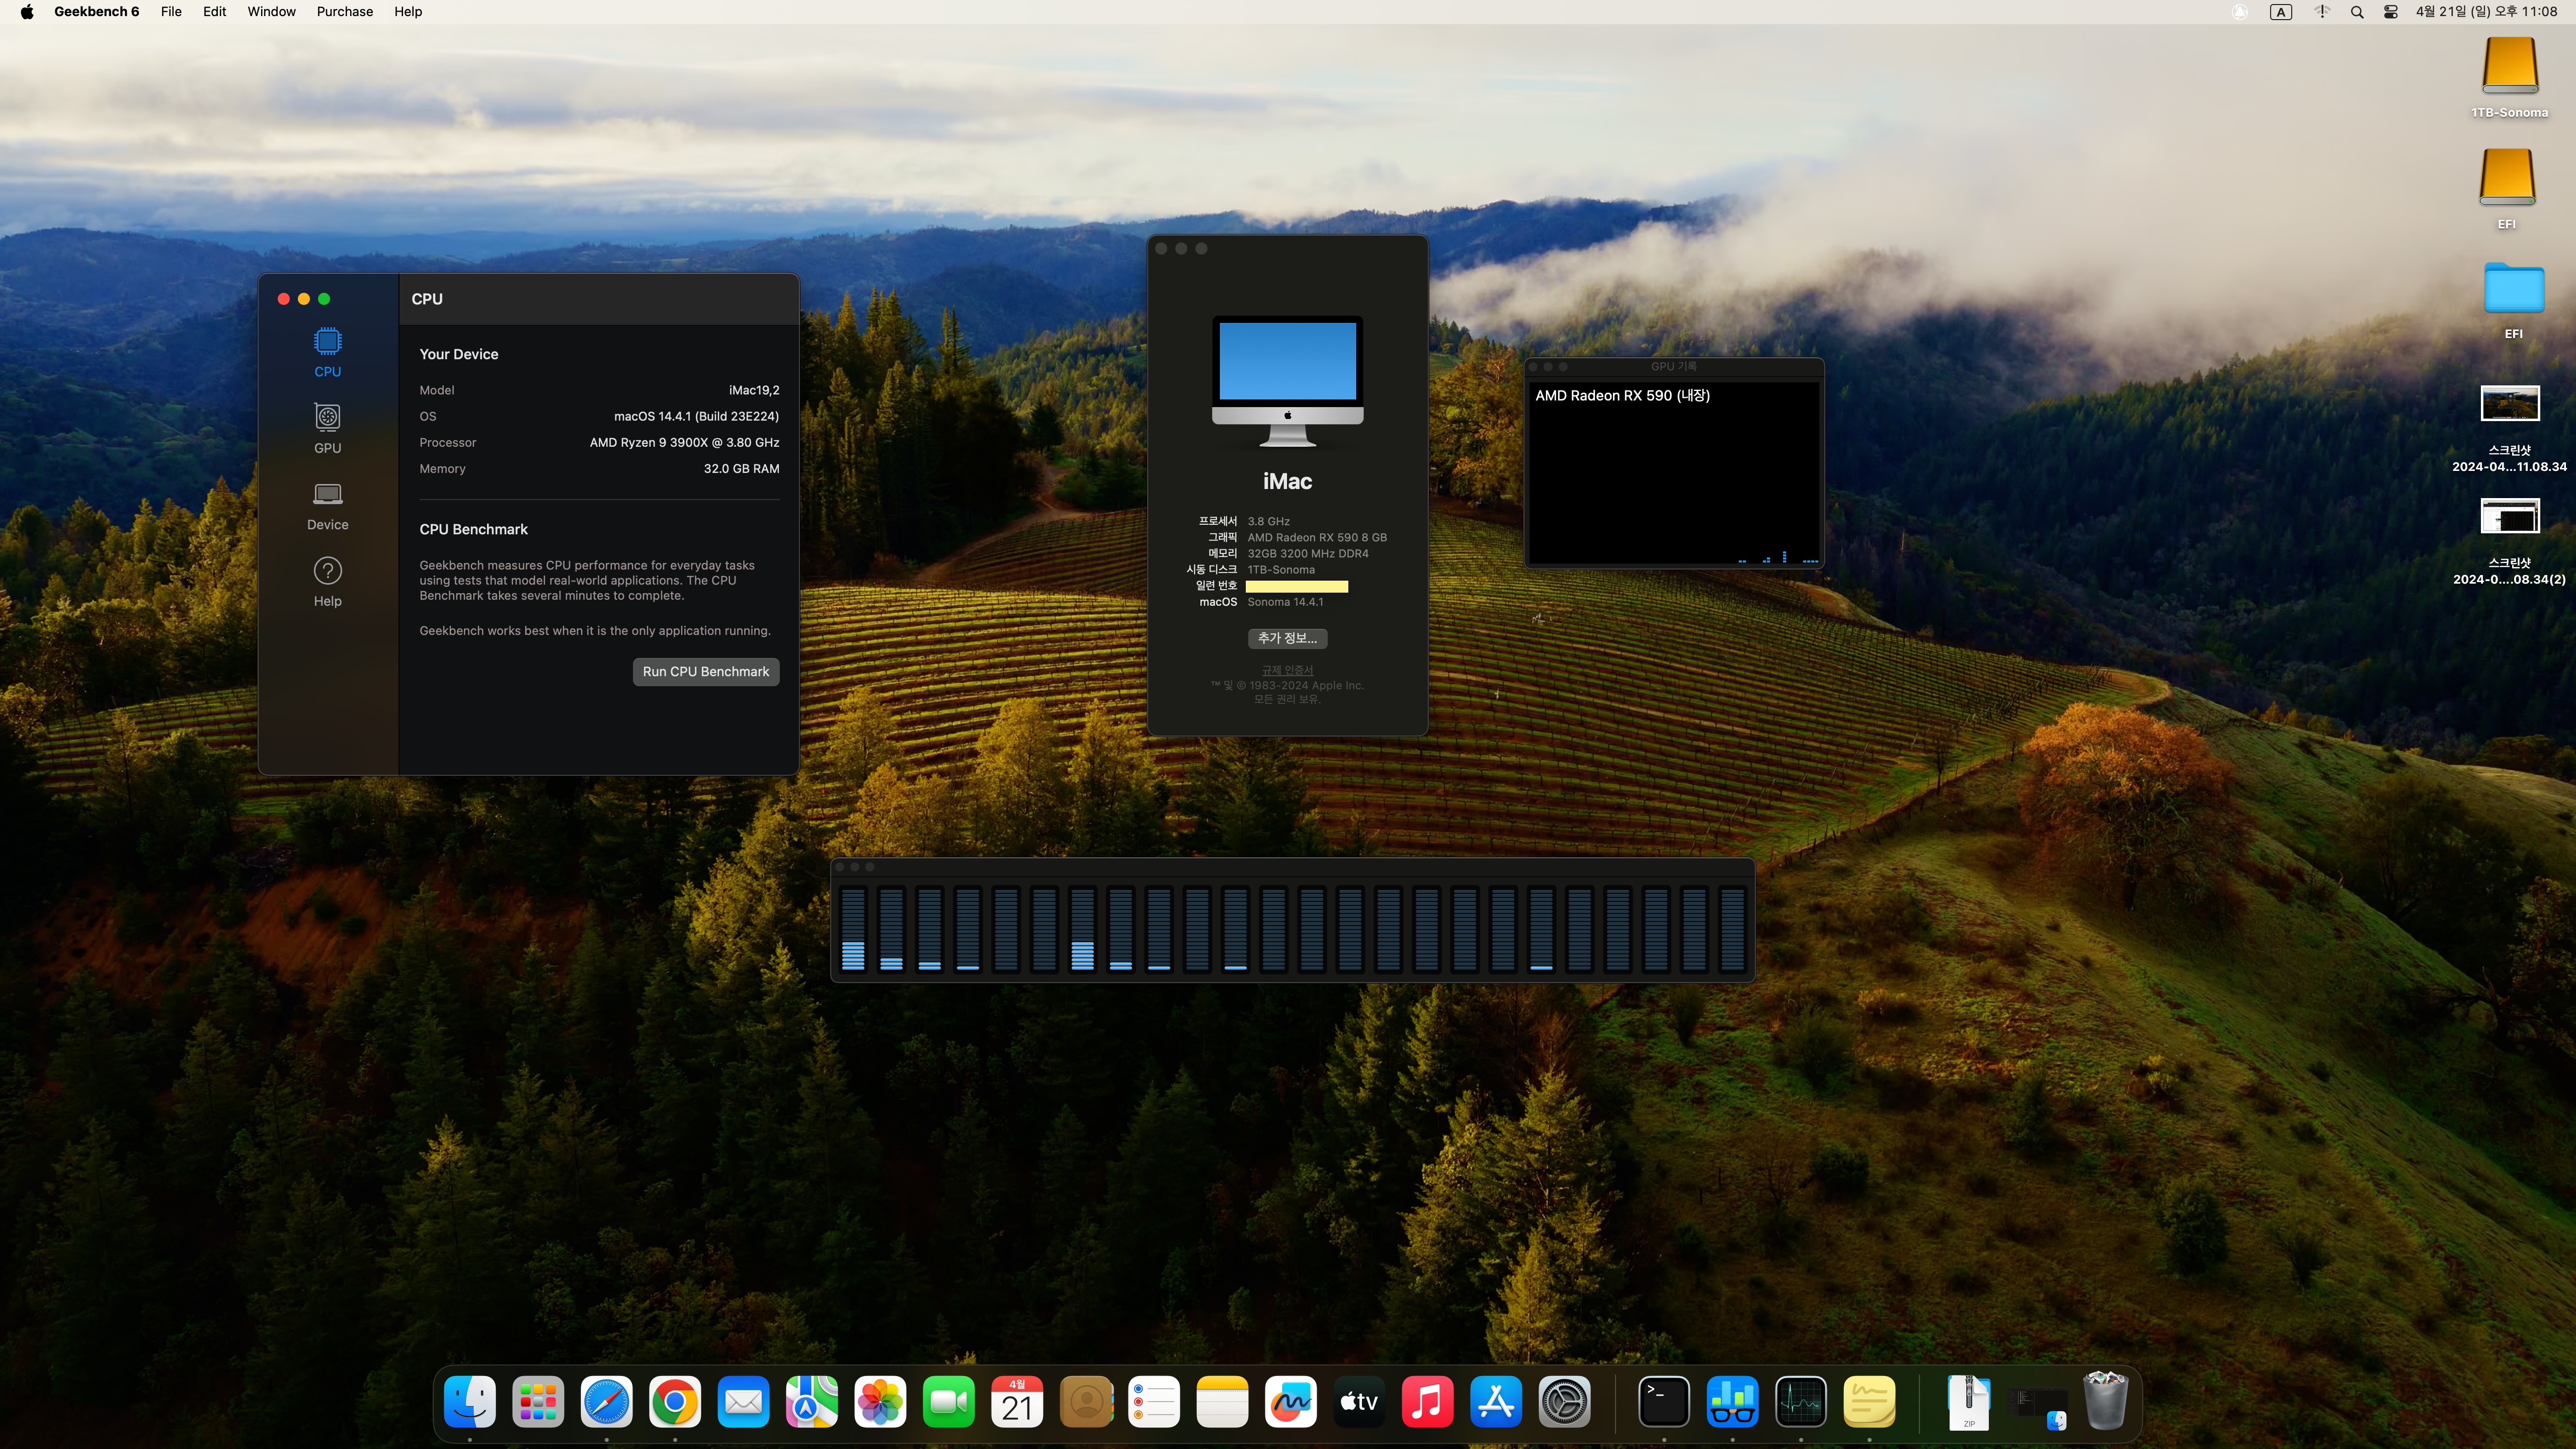
Task: Open the Help menu in menu bar
Action: click(407, 12)
